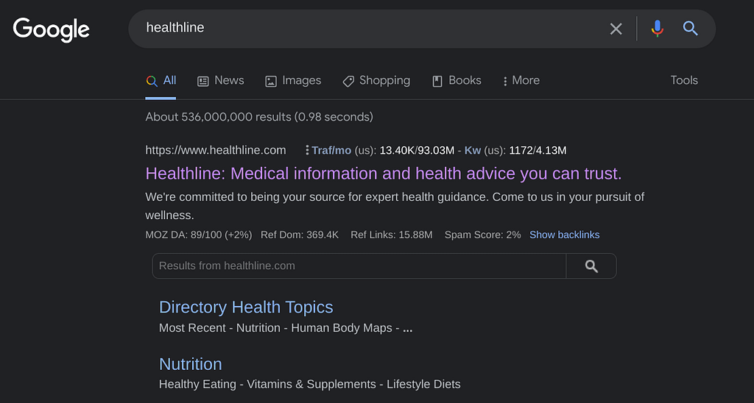Switch to the Books tab

click(x=457, y=81)
